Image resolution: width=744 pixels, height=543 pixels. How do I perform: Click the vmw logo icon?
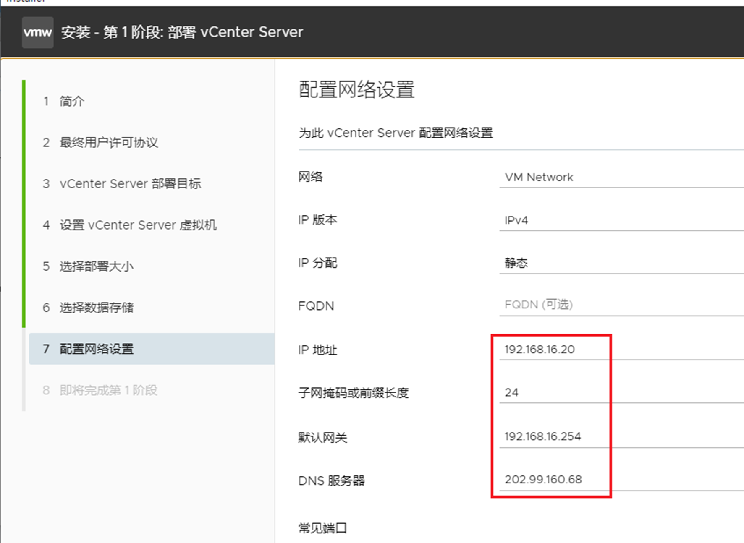[38, 32]
